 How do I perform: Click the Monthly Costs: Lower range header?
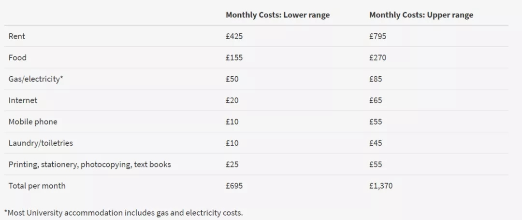tap(277, 15)
